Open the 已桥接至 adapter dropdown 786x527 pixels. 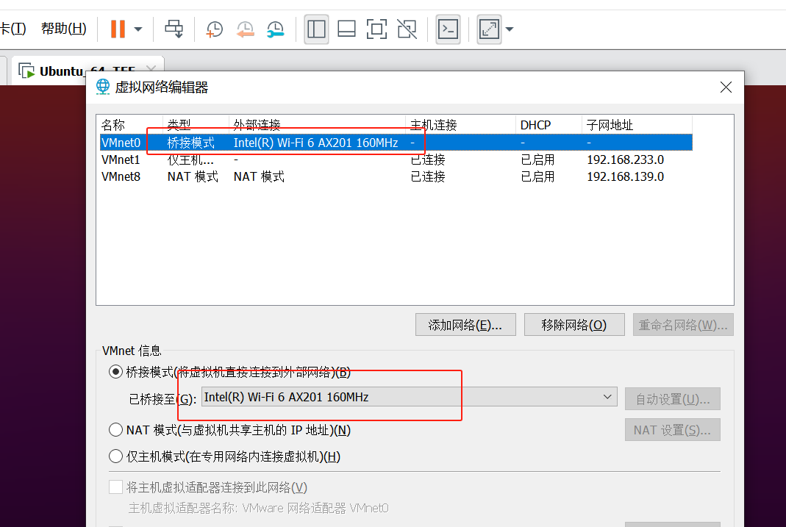(409, 397)
